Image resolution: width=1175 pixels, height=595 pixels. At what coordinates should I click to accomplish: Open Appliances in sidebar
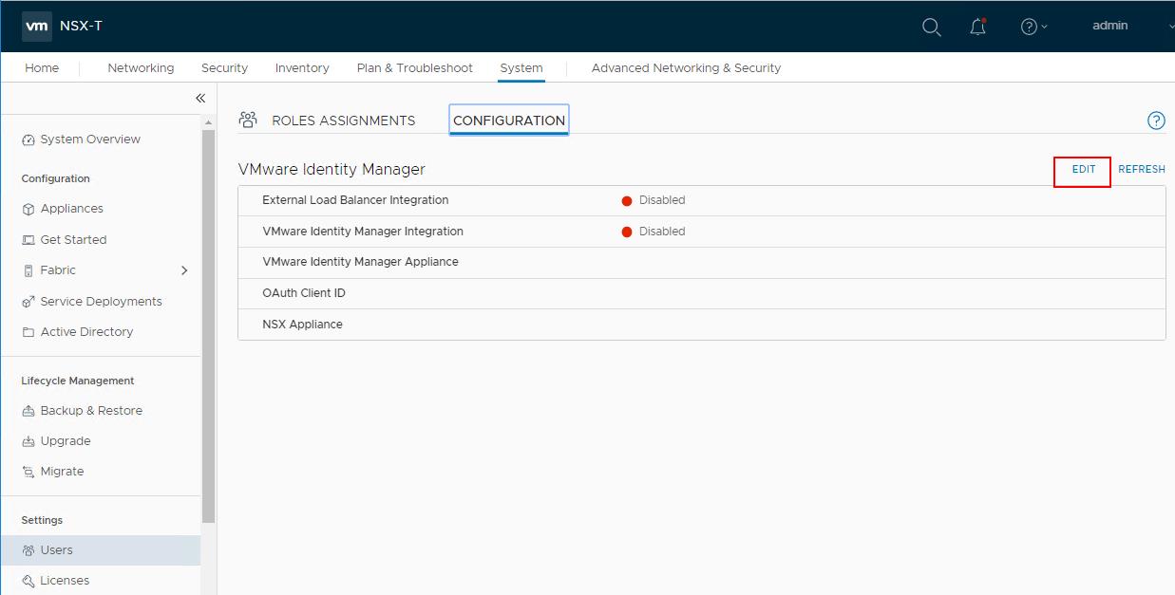(72, 209)
